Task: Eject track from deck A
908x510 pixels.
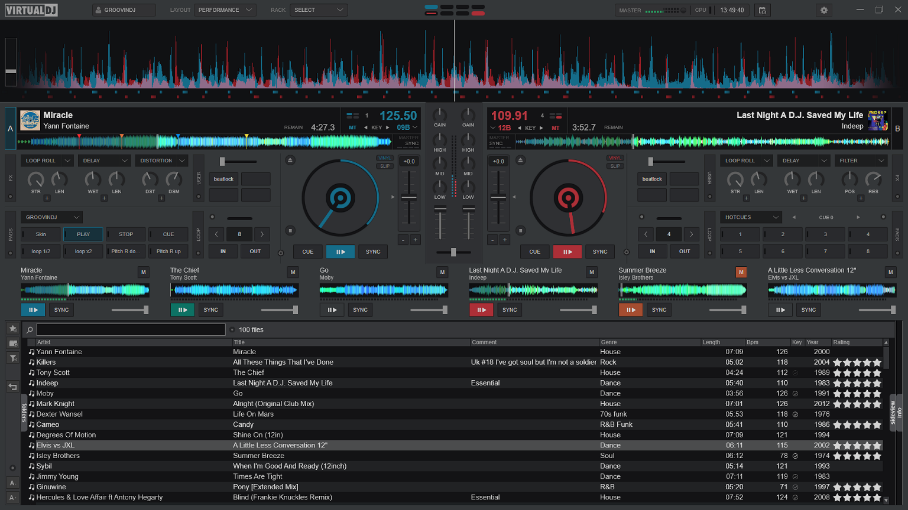Action: (290, 160)
